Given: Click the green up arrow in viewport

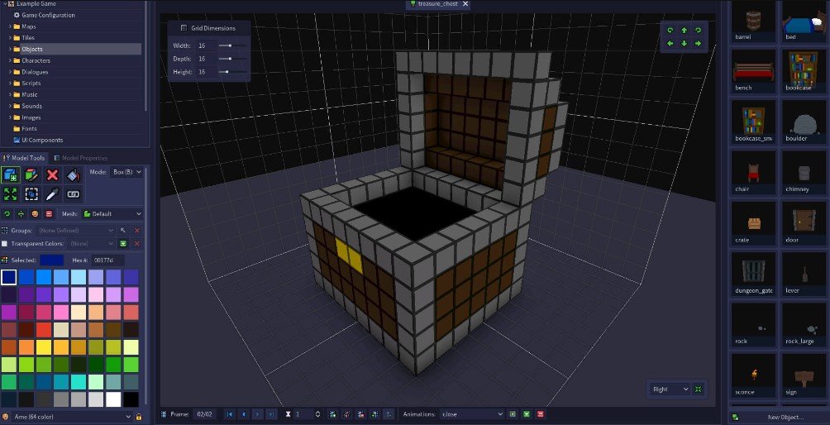Looking at the screenshot, I should coord(685,31).
